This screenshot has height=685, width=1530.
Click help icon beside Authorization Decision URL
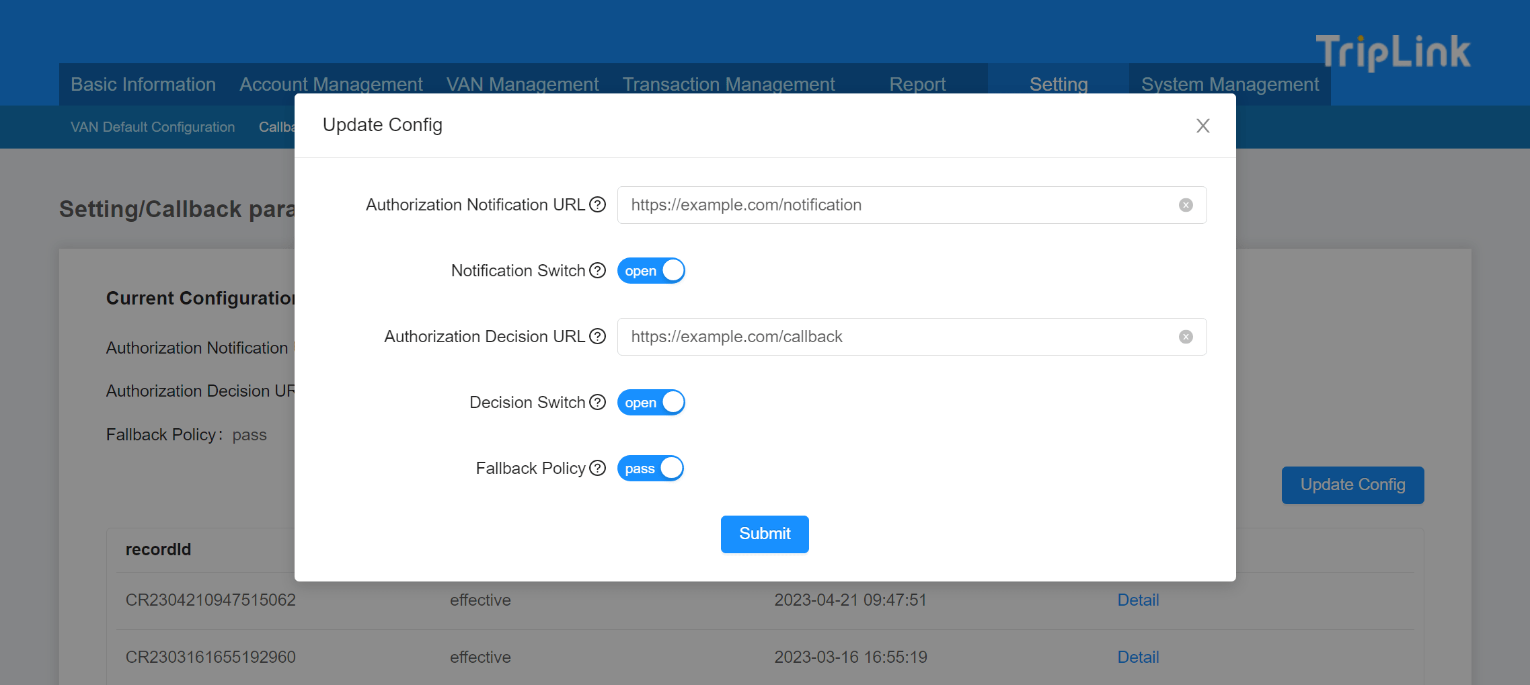(x=597, y=336)
